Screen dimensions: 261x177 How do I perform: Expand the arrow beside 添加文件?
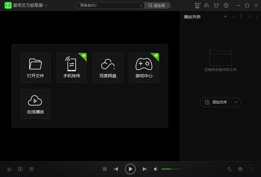[236, 102]
